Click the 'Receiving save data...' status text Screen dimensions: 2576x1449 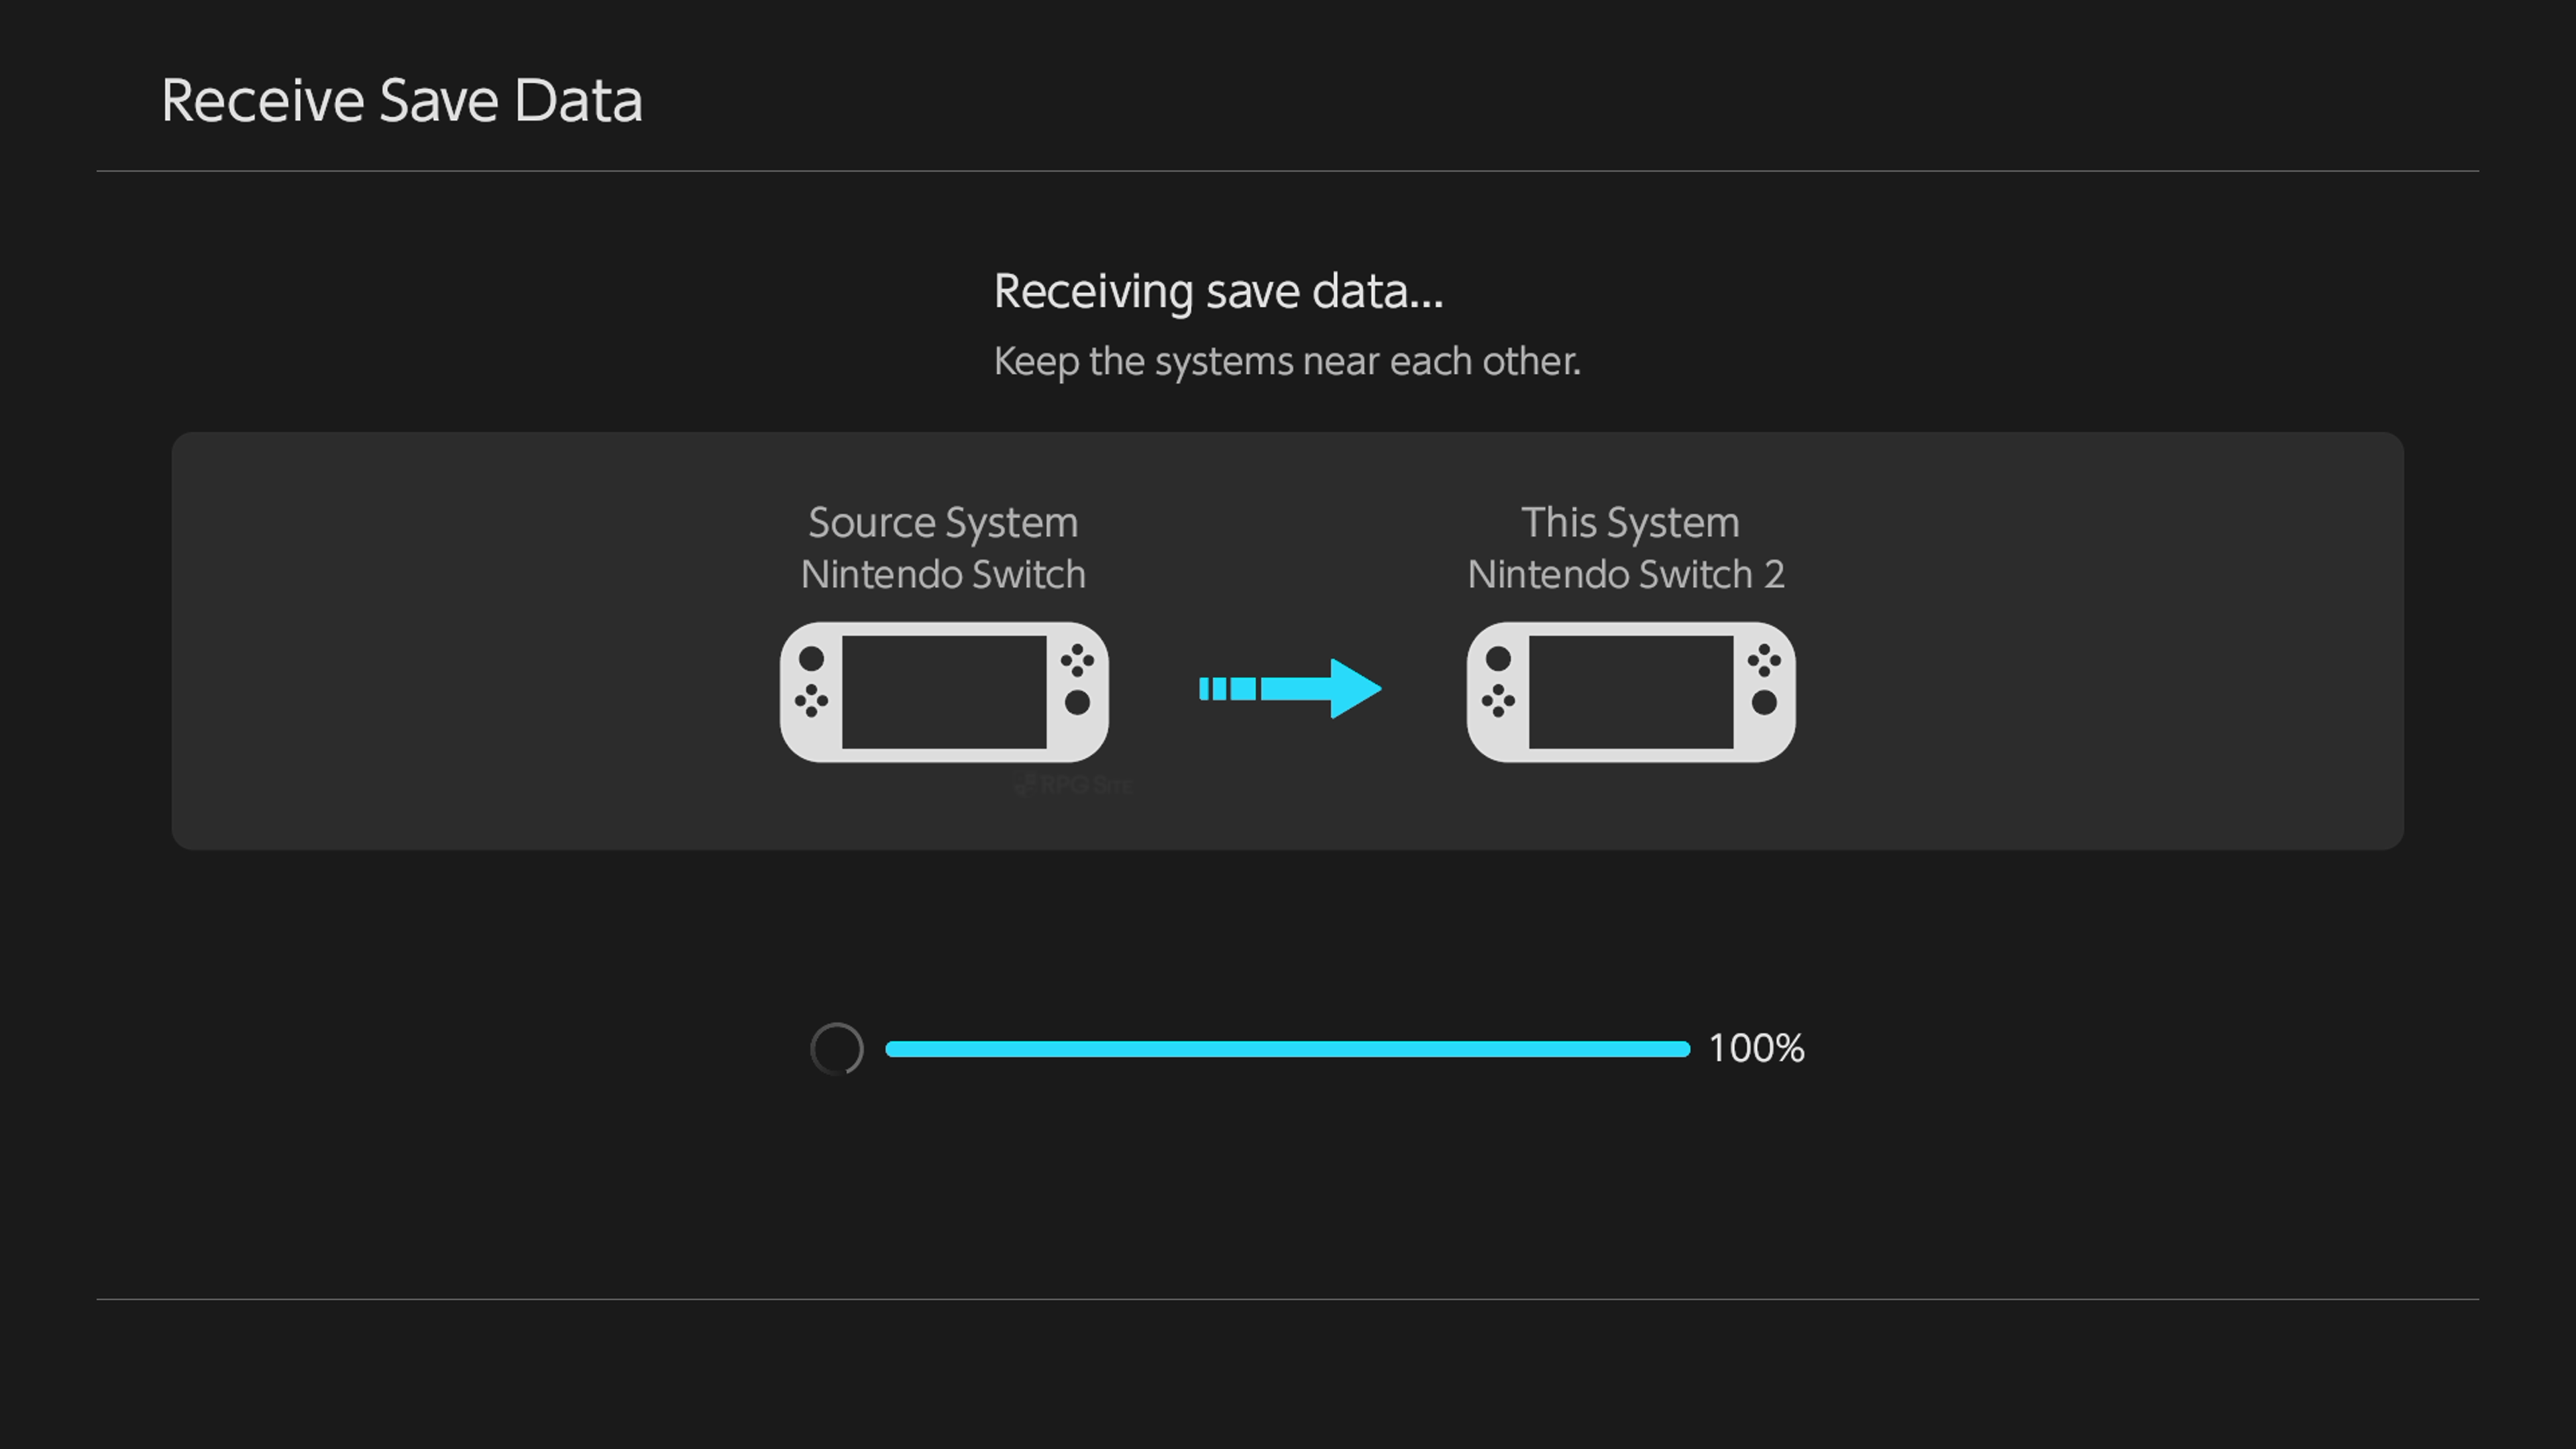(1218, 291)
